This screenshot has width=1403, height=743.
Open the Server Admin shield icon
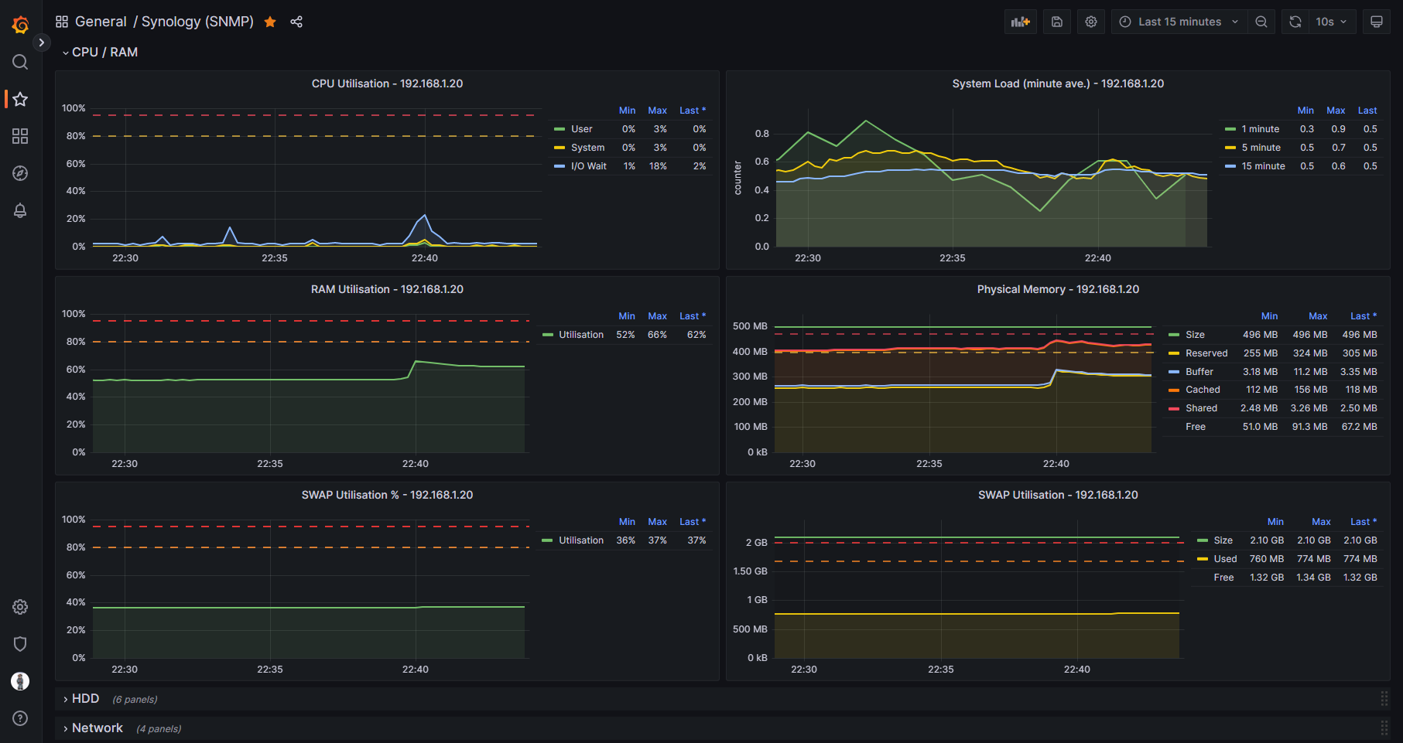coord(20,644)
